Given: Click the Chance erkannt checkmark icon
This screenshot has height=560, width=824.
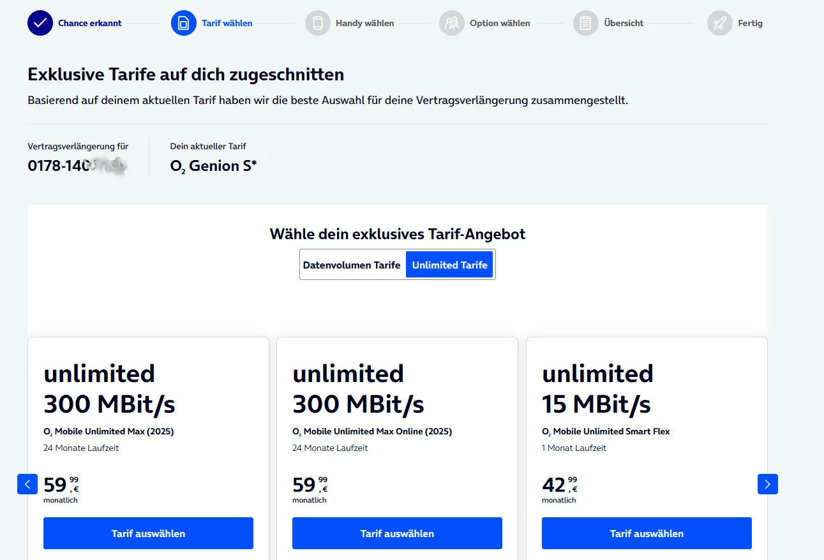Looking at the screenshot, I should click(40, 23).
